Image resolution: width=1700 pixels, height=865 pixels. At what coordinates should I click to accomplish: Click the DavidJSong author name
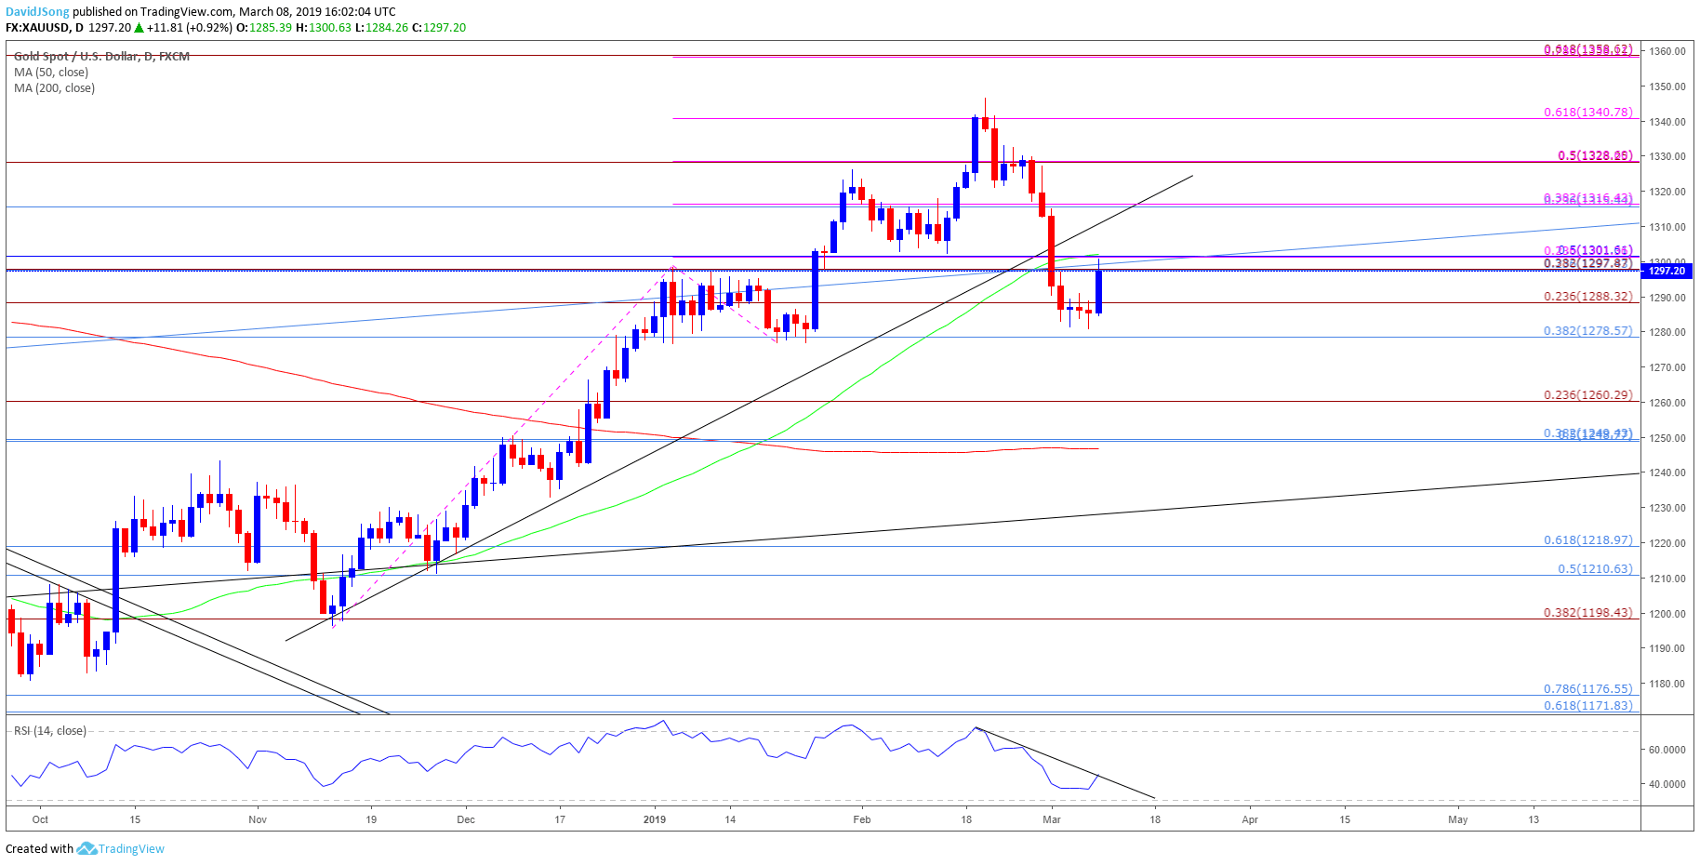(37, 12)
